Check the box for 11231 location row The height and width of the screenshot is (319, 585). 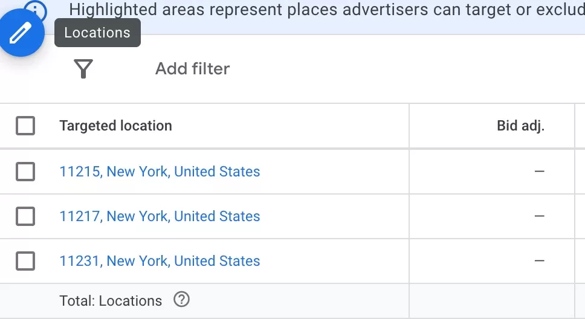pyautogui.click(x=25, y=261)
